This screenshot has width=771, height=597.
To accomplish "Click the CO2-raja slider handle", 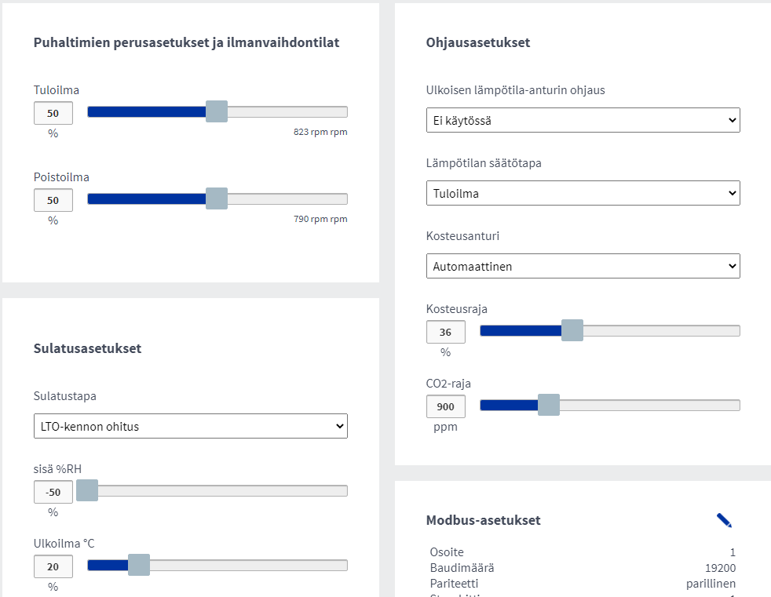I will pos(548,405).
